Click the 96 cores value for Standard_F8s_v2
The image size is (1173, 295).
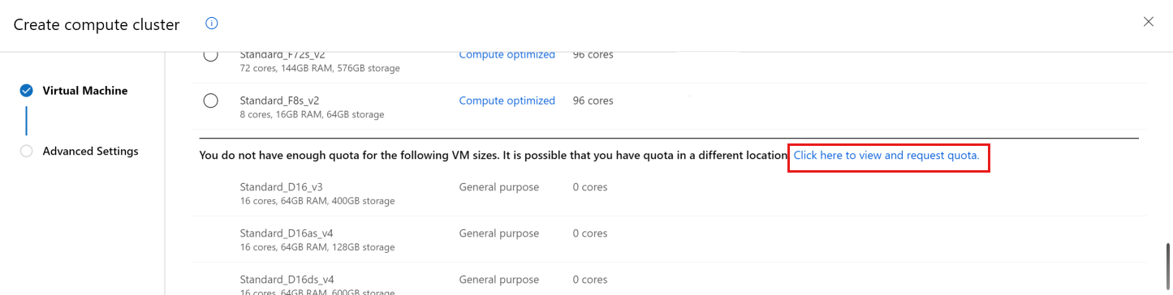pyautogui.click(x=593, y=100)
